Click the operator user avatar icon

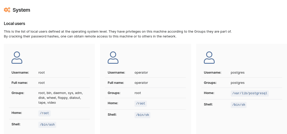coord(113,58)
